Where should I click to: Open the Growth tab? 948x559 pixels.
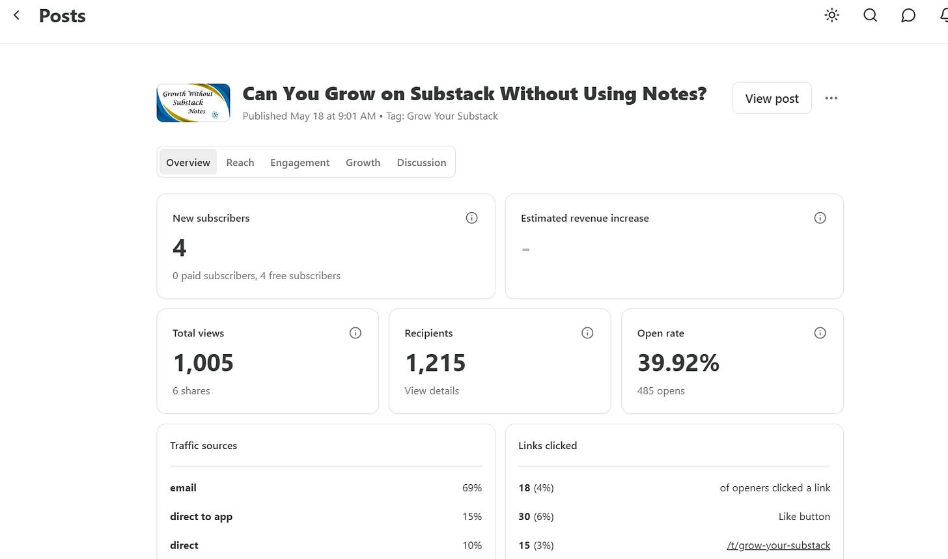click(363, 163)
